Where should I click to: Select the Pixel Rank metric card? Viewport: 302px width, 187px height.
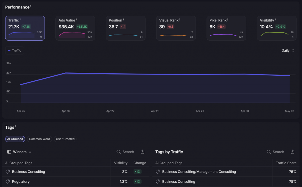[x=226, y=28]
